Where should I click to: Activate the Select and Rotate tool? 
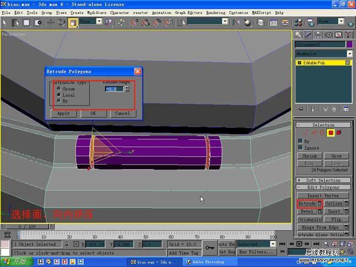click(x=62, y=23)
